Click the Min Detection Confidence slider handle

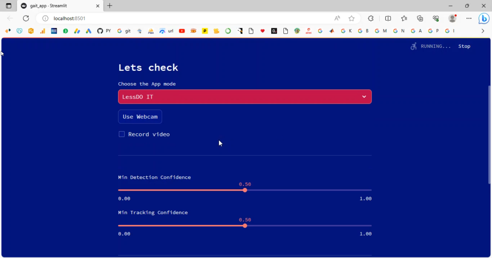point(245,190)
